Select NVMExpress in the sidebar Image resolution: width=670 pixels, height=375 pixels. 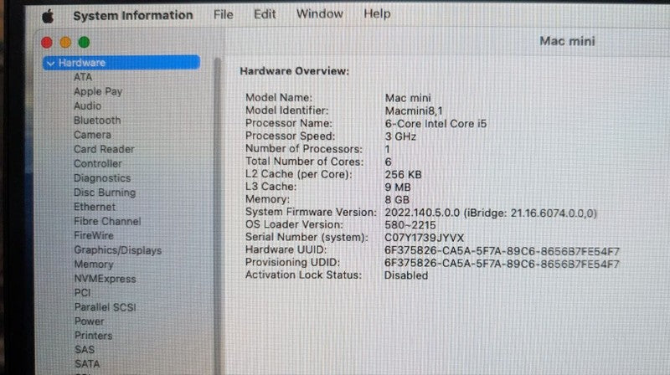(104, 278)
